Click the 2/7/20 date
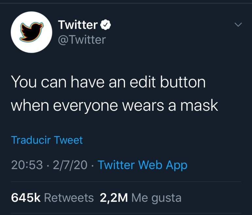This screenshot has height=215, width=252. pyautogui.click(x=70, y=165)
